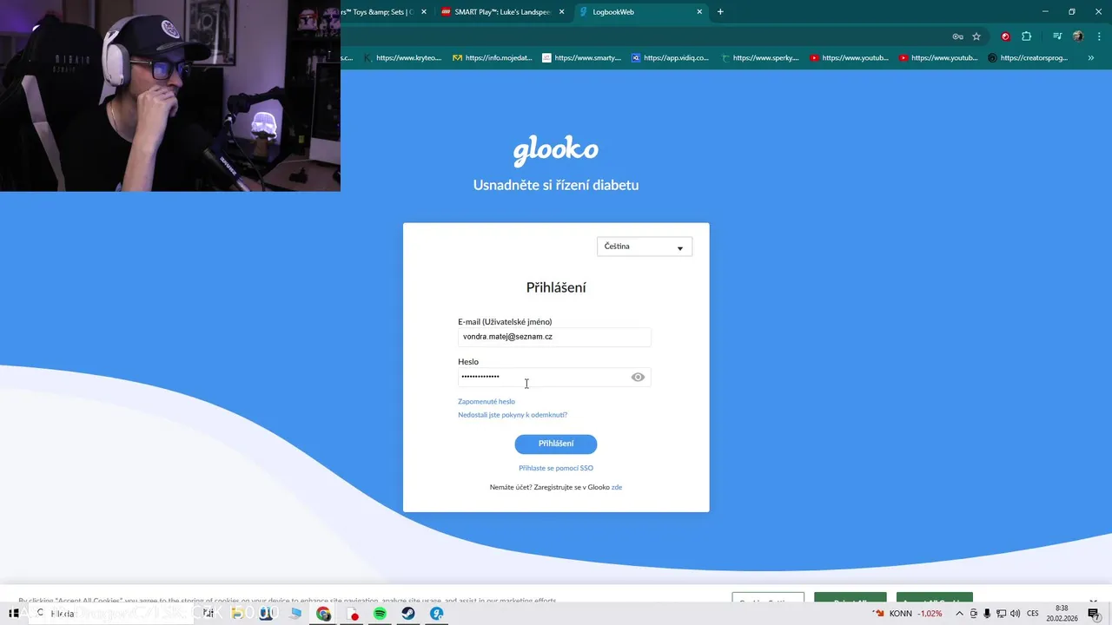Screen dimensions: 1112x625
Task: Open the info.mojedat bookmark
Action: point(493,58)
